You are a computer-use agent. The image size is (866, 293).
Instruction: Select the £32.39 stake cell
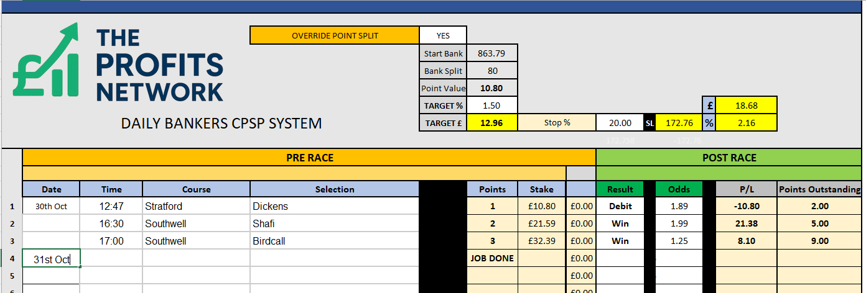(x=541, y=241)
